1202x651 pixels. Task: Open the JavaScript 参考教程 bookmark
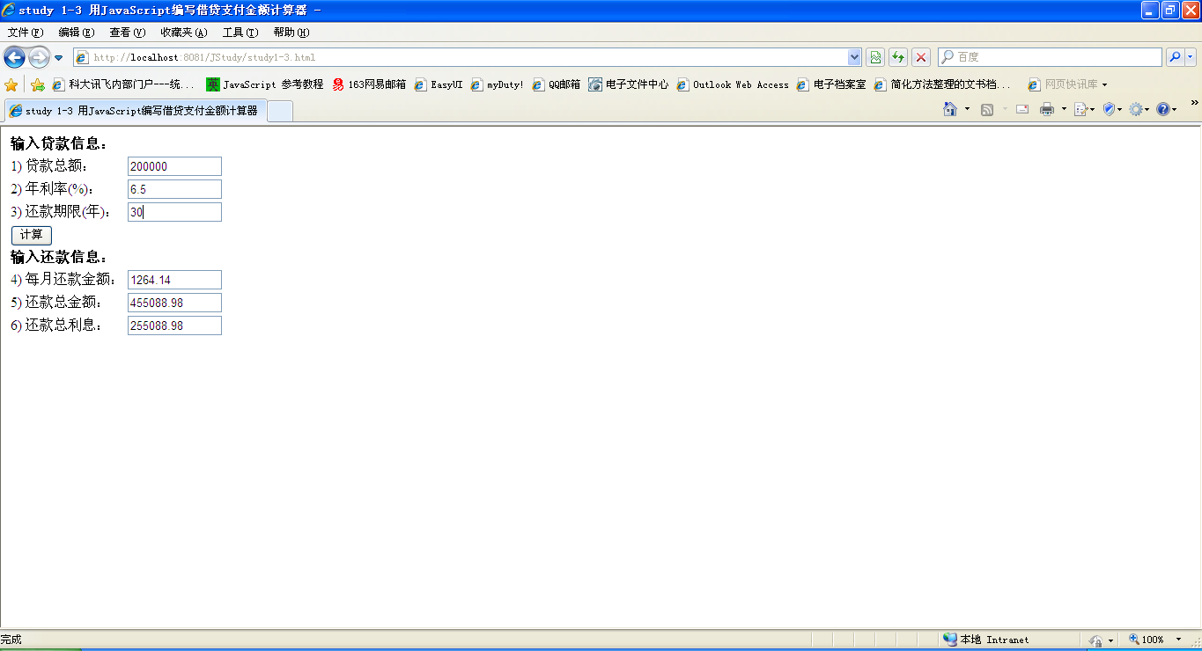264,84
